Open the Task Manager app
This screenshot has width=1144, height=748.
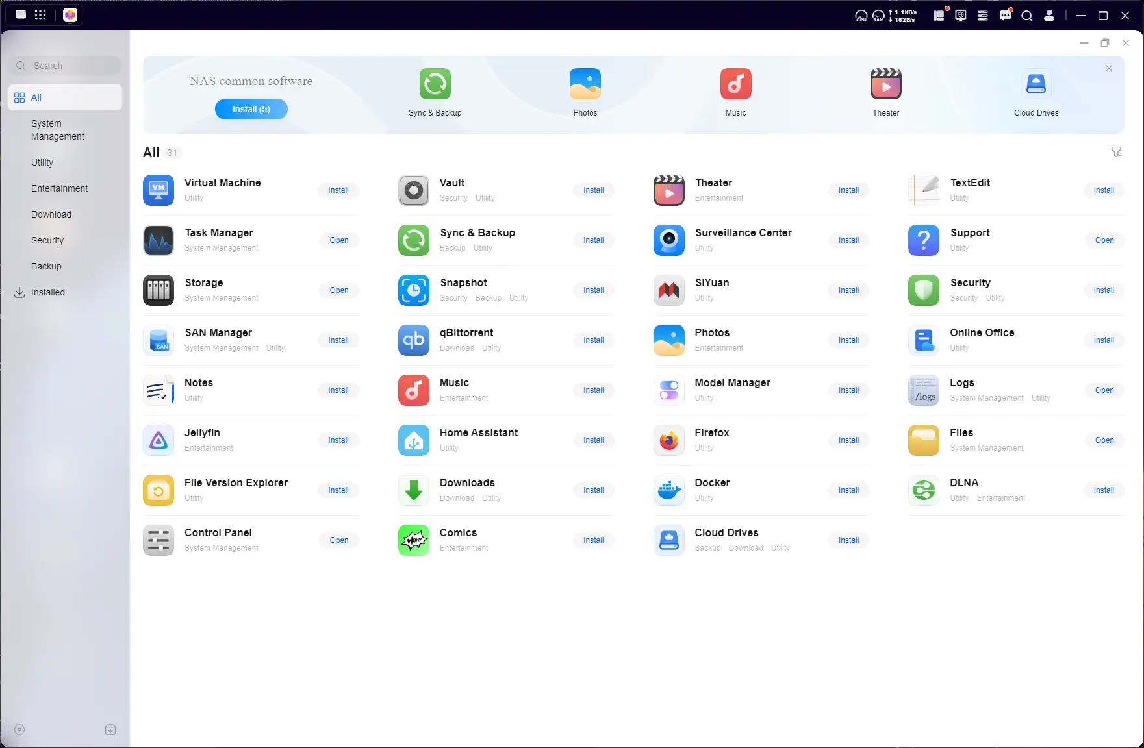(x=339, y=240)
